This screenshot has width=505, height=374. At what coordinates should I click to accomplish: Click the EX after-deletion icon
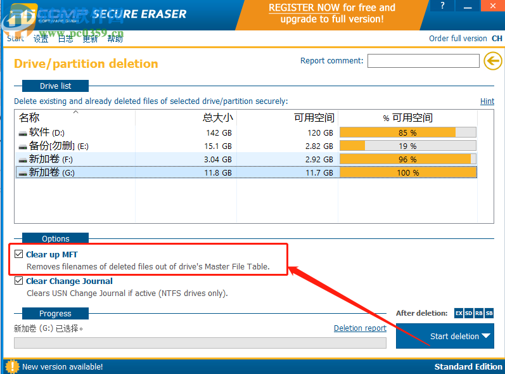tap(459, 313)
